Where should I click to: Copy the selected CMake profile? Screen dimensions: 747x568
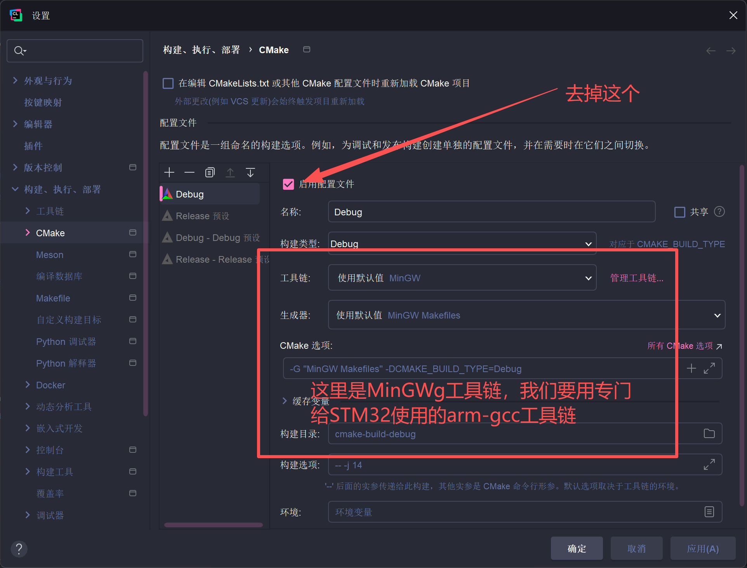[210, 173]
